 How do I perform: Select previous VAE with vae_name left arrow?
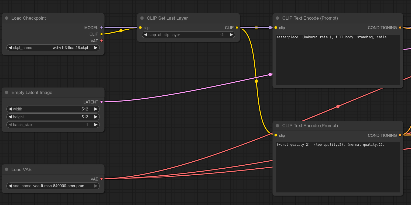click(x=10, y=186)
